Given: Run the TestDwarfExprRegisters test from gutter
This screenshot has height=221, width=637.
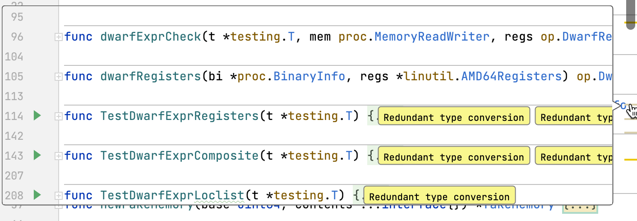Looking at the screenshot, I should (37, 116).
